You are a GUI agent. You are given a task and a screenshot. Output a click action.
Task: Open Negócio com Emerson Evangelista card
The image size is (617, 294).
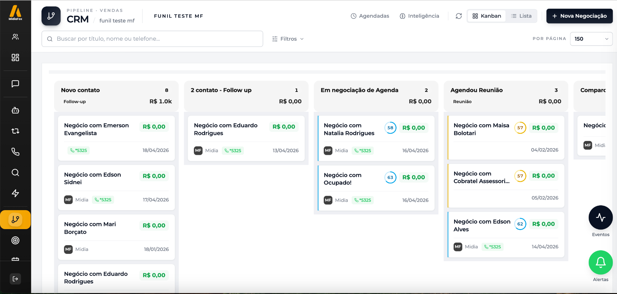point(116,138)
